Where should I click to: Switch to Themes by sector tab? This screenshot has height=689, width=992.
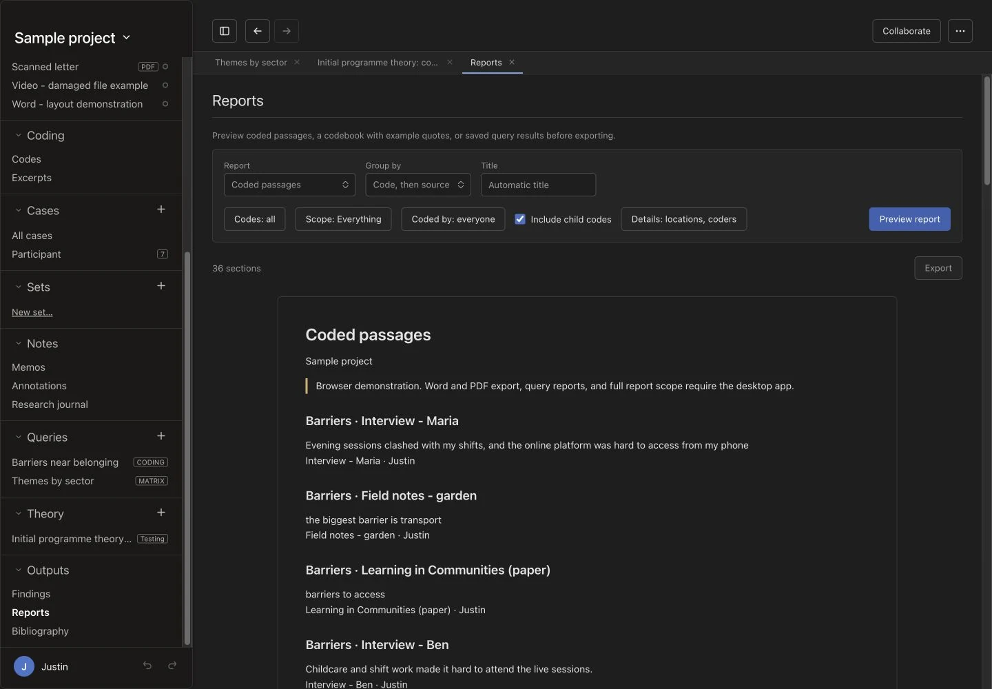tap(251, 63)
